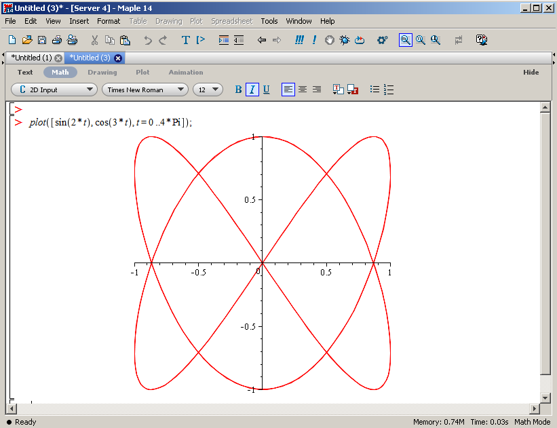Toggle Underline formatting
Viewport: 557px width, 428px height.
(x=267, y=90)
